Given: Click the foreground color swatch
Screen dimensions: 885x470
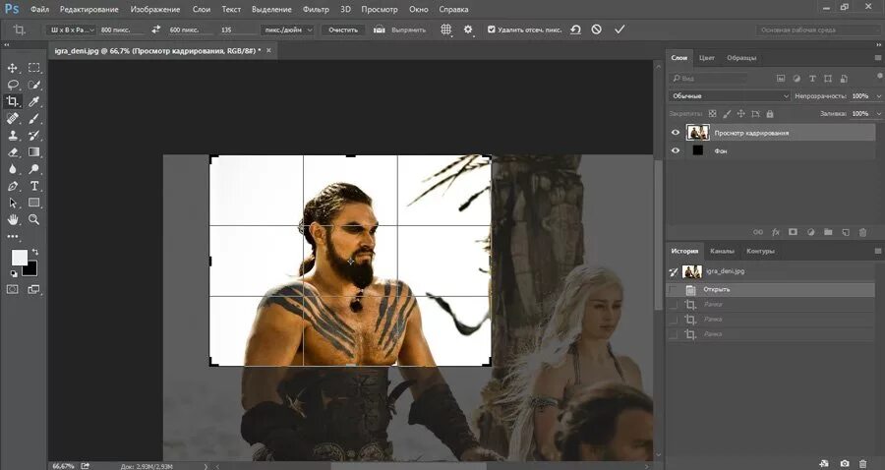Looking at the screenshot, I should coord(20,258).
